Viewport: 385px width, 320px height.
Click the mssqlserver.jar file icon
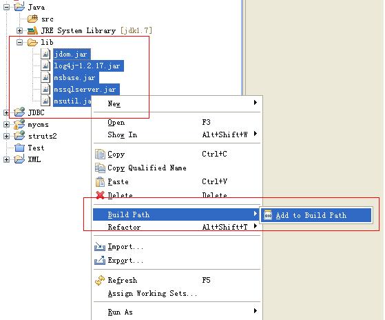point(45,89)
